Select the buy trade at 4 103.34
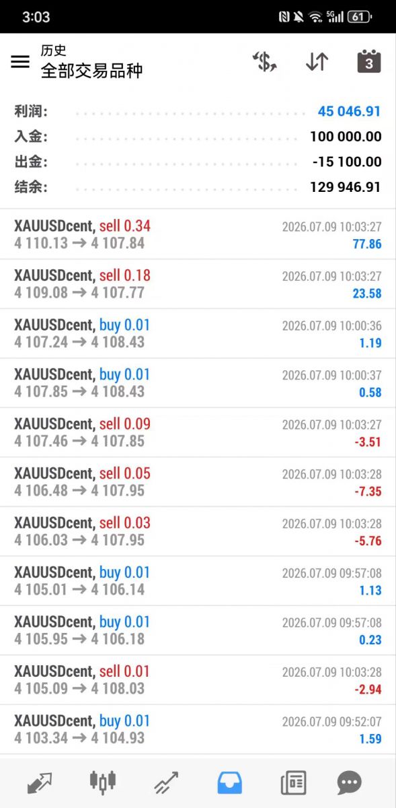Screen dimensions: 396x808 click(198, 729)
